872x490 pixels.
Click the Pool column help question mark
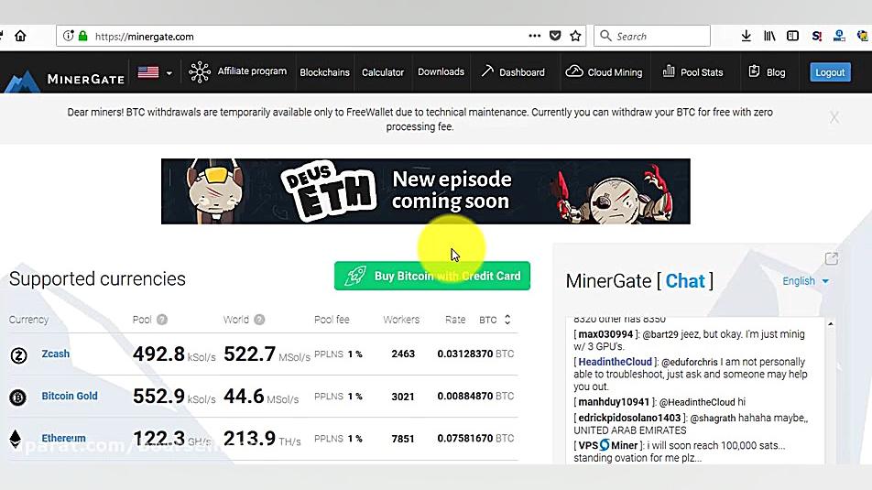click(x=162, y=320)
